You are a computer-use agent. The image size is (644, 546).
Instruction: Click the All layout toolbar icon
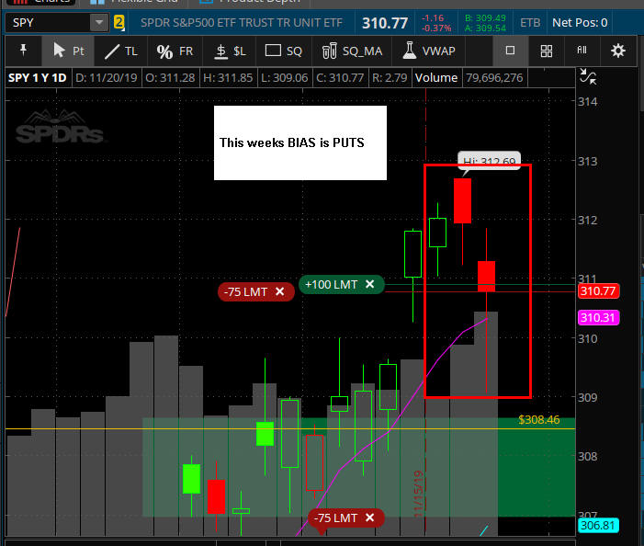[x=582, y=51]
